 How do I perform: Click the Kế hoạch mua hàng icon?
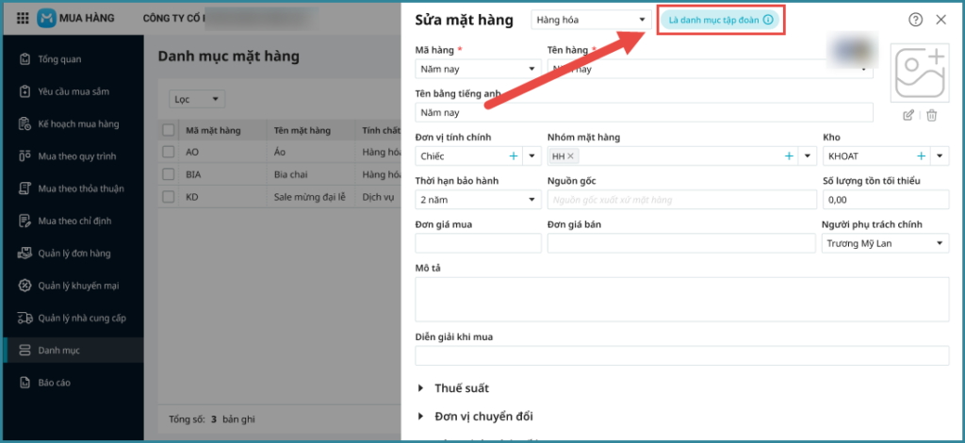(25, 124)
